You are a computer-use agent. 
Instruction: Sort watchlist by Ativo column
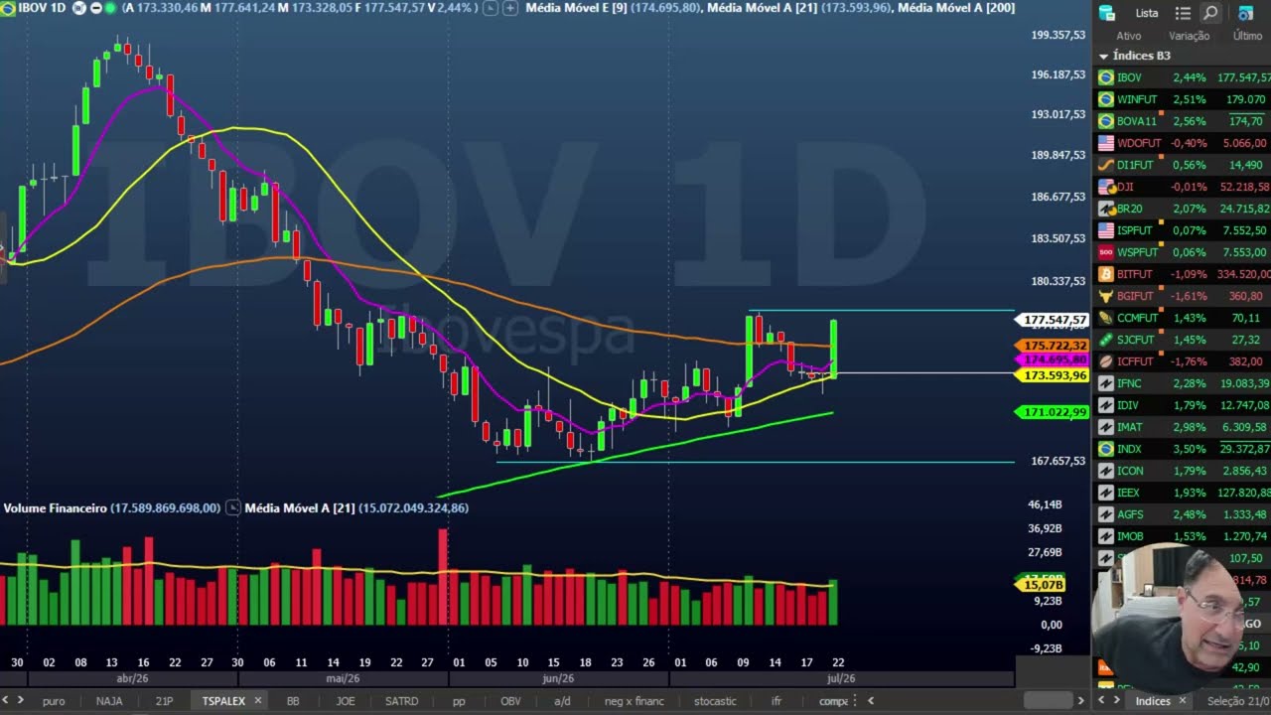pyautogui.click(x=1129, y=36)
